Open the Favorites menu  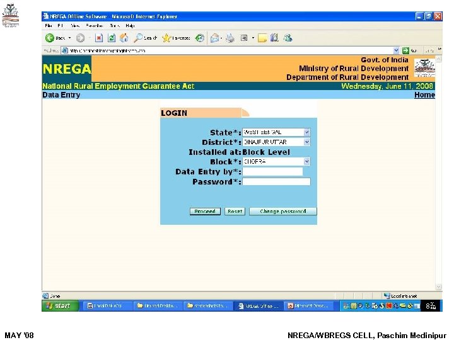95,26
